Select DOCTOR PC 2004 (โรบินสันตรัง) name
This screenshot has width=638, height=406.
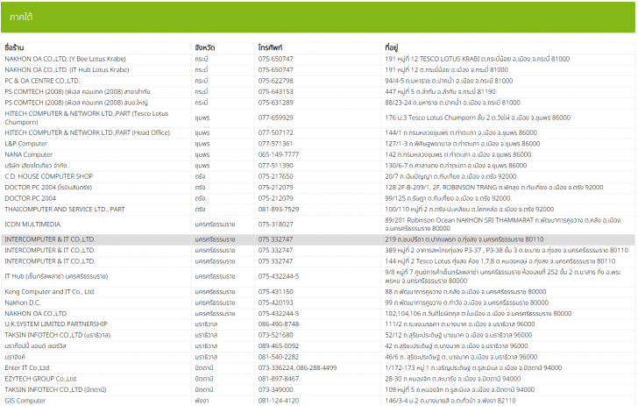click(x=48, y=188)
